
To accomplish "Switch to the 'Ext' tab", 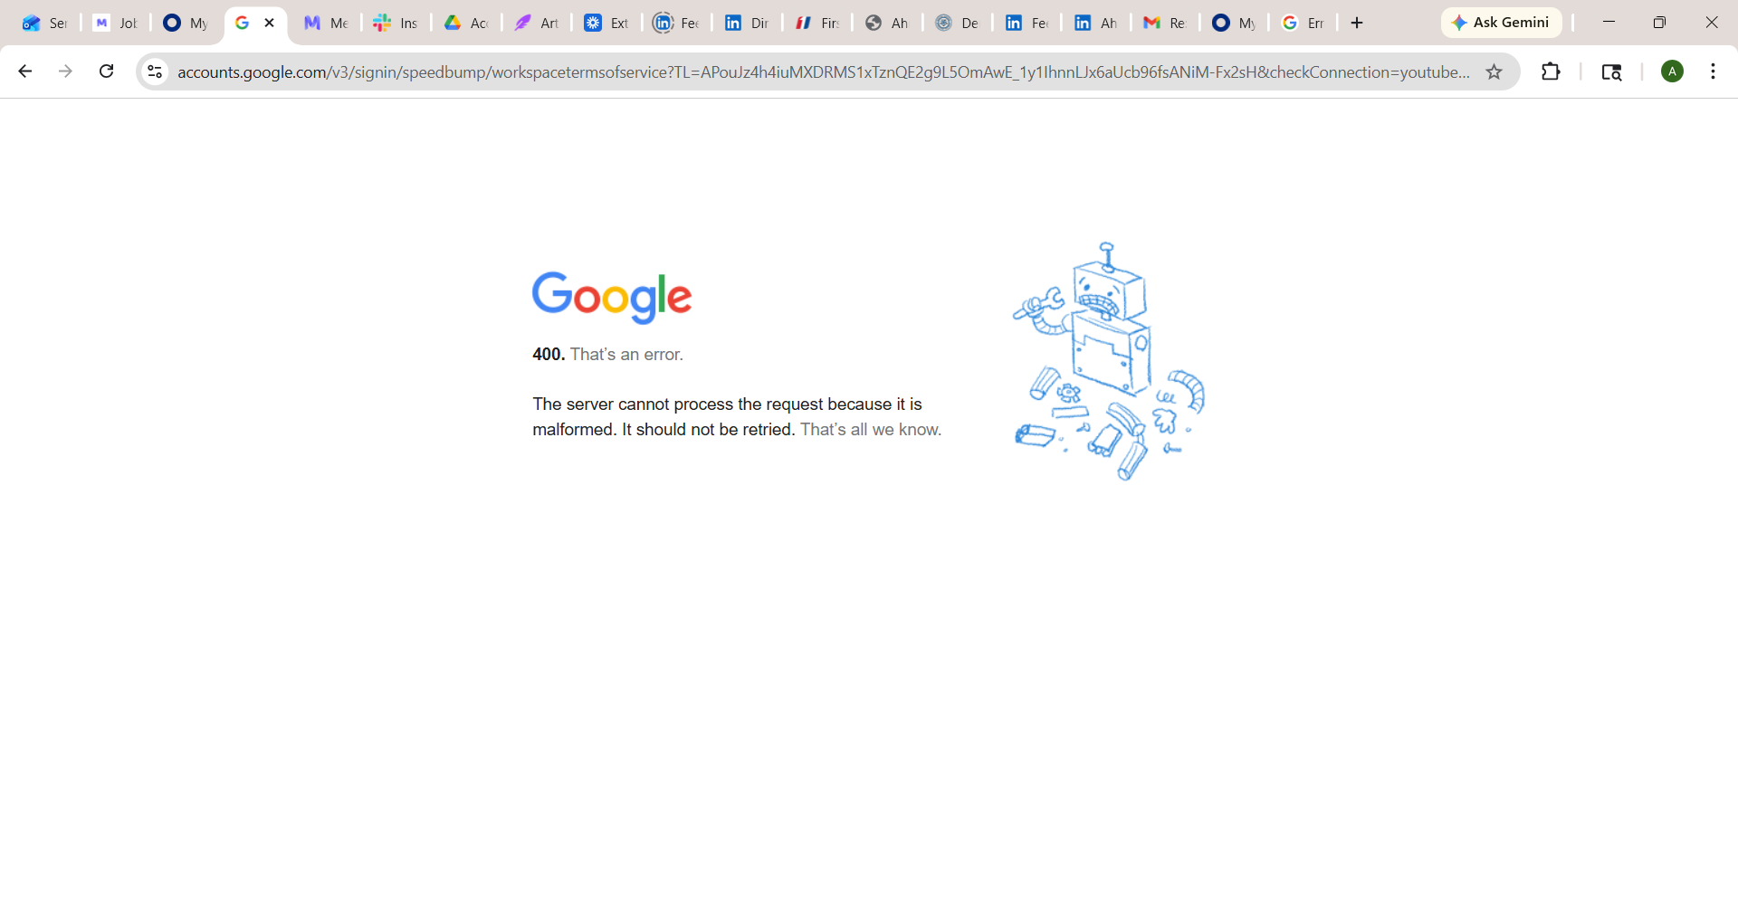I will [x=606, y=23].
